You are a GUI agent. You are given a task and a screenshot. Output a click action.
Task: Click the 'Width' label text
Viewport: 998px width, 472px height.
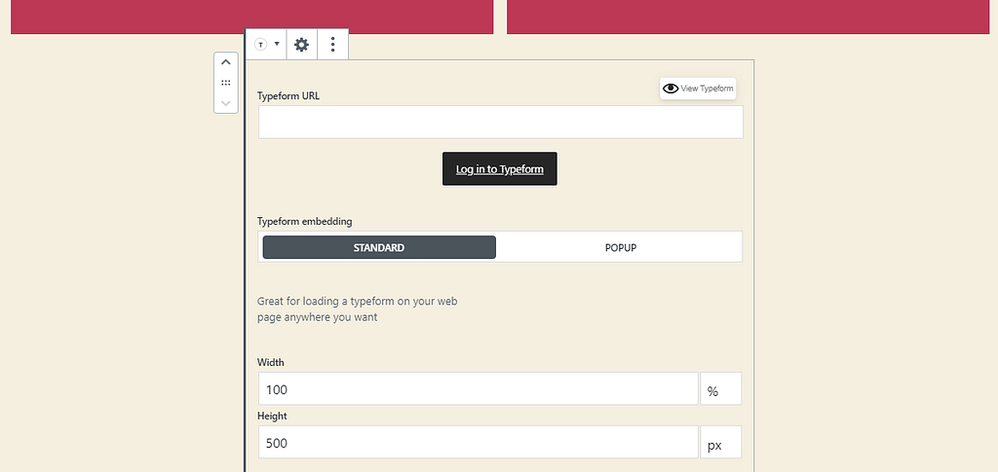(x=271, y=362)
